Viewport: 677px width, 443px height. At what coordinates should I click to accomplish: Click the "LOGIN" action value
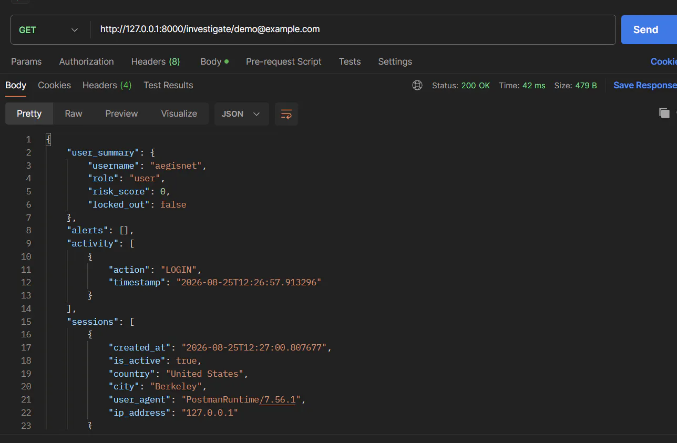179,270
